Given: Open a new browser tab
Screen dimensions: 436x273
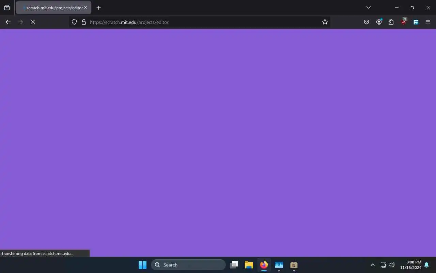Looking at the screenshot, I should click(99, 8).
